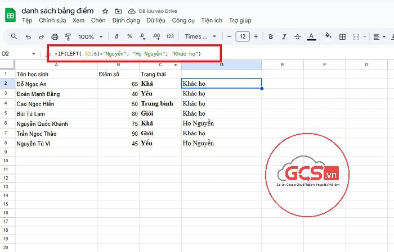This screenshot has height=252, width=394.
Task: Click the move to folder icon
Action: 118,11
